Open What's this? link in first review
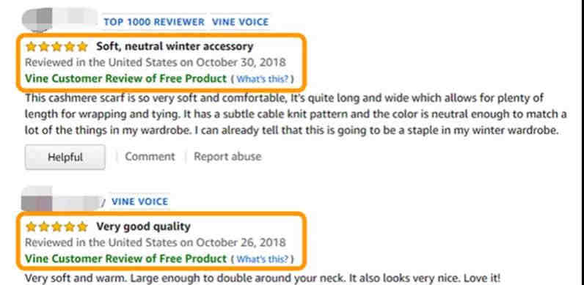Screen dimensions: 584x285 pyautogui.click(x=263, y=79)
